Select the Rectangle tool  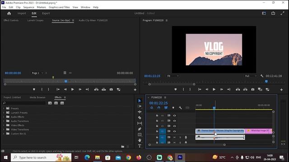(x=140, y=135)
